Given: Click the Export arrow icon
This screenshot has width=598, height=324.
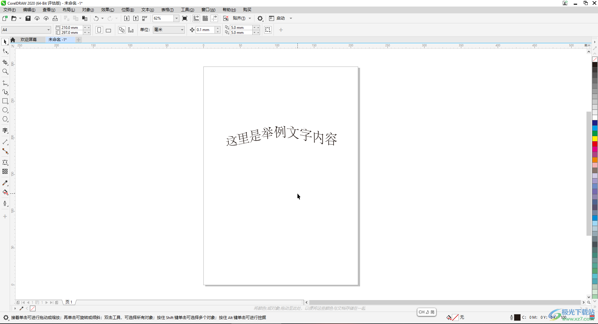Looking at the screenshot, I should (x=136, y=18).
